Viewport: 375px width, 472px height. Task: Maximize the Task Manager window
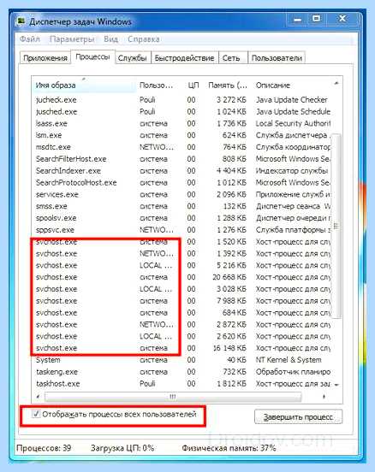tap(316, 20)
